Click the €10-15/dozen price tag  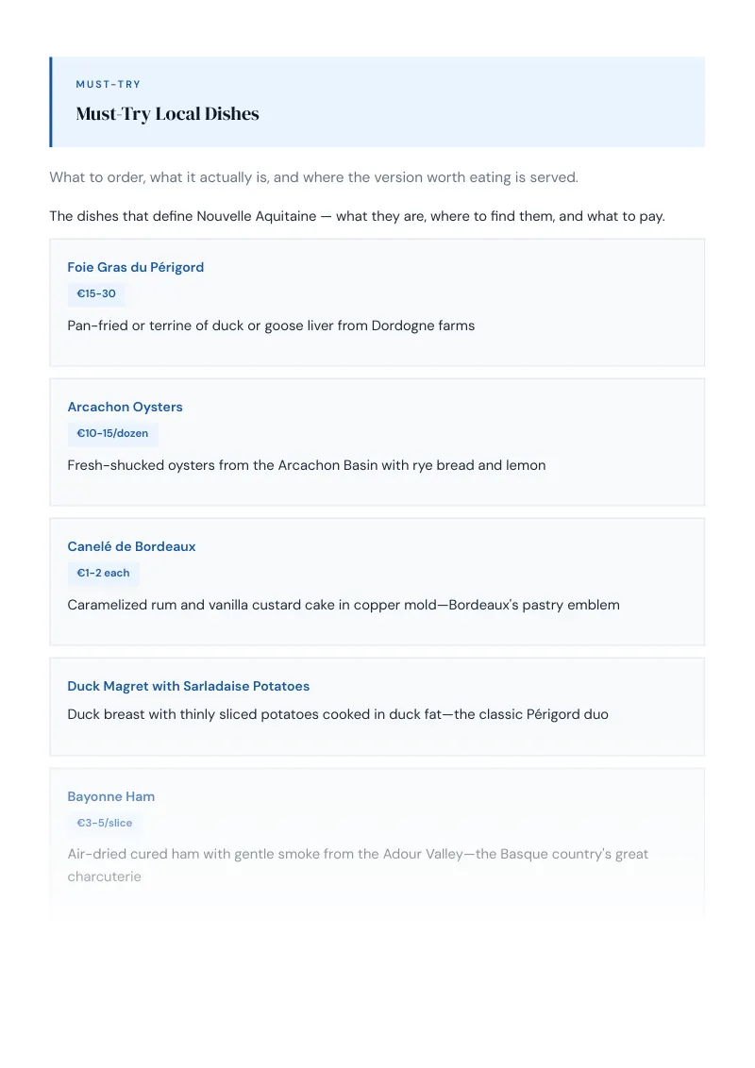tap(112, 433)
